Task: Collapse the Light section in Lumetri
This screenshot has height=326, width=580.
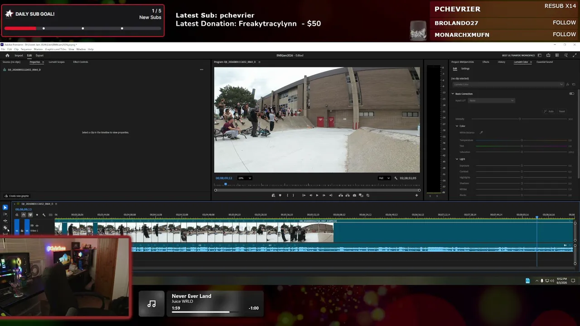Action: pos(457,159)
